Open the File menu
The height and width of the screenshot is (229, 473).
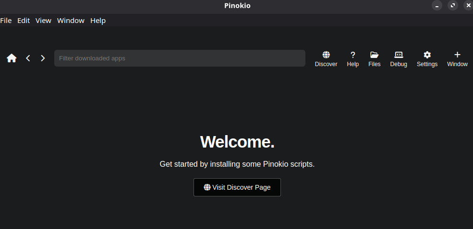[6, 21]
